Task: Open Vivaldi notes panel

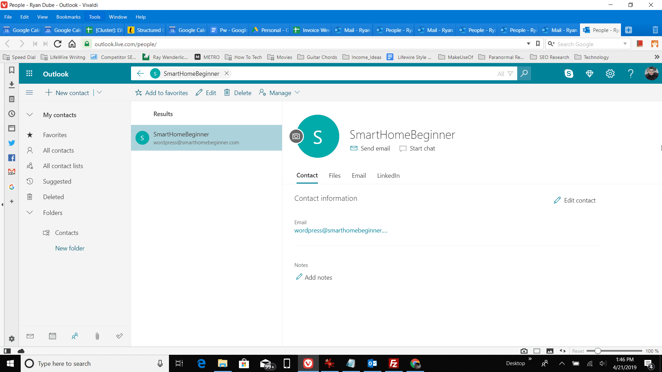Action: coord(11,99)
